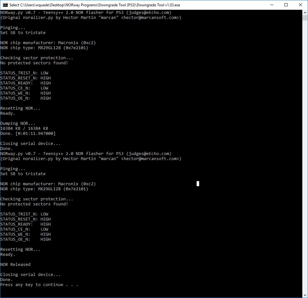The image size is (308, 298).
Task: Click the "NOR Released" line
Action: coord(15,264)
